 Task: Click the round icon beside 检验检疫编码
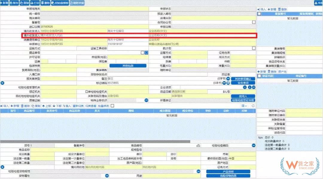click(x=254, y=145)
